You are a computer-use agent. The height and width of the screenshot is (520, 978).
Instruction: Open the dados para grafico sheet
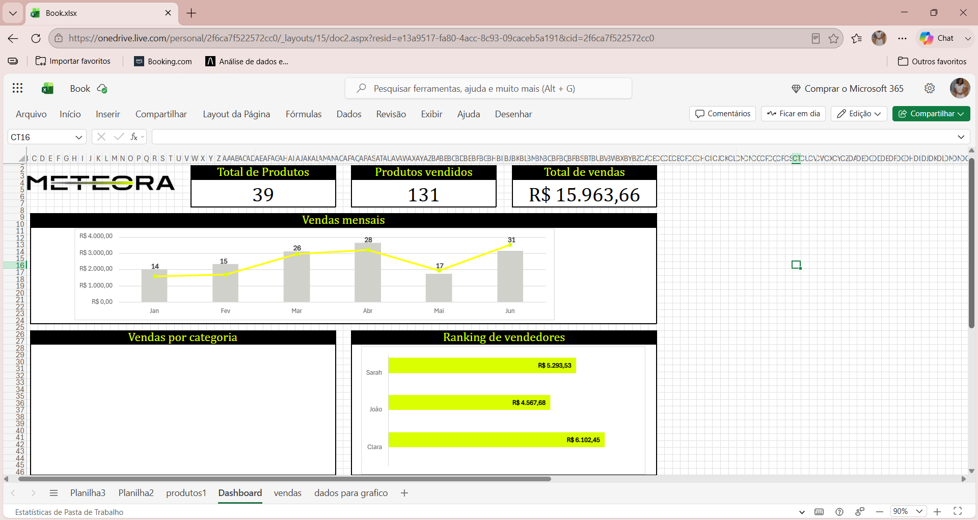coord(351,493)
